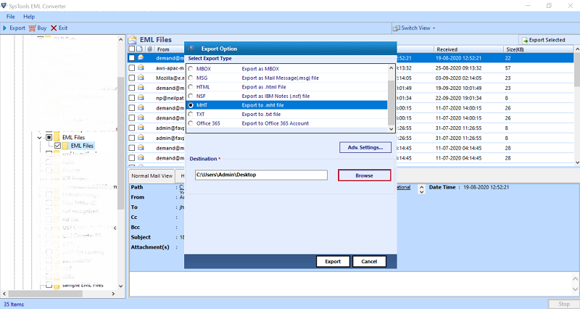Click the envelope icon for aws-apac-m row
The width and height of the screenshot is (580, 309).
coord(141,67)
